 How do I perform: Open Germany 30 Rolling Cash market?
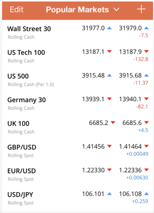tap(78, 103)
